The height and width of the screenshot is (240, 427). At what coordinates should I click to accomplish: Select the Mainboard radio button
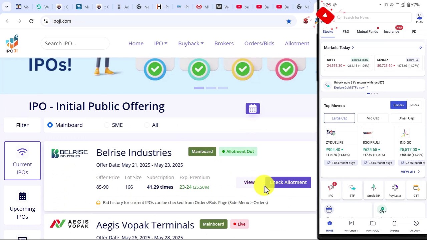[x=50, y=125]
